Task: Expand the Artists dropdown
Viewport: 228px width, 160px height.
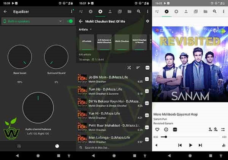Action: (85, 29)
